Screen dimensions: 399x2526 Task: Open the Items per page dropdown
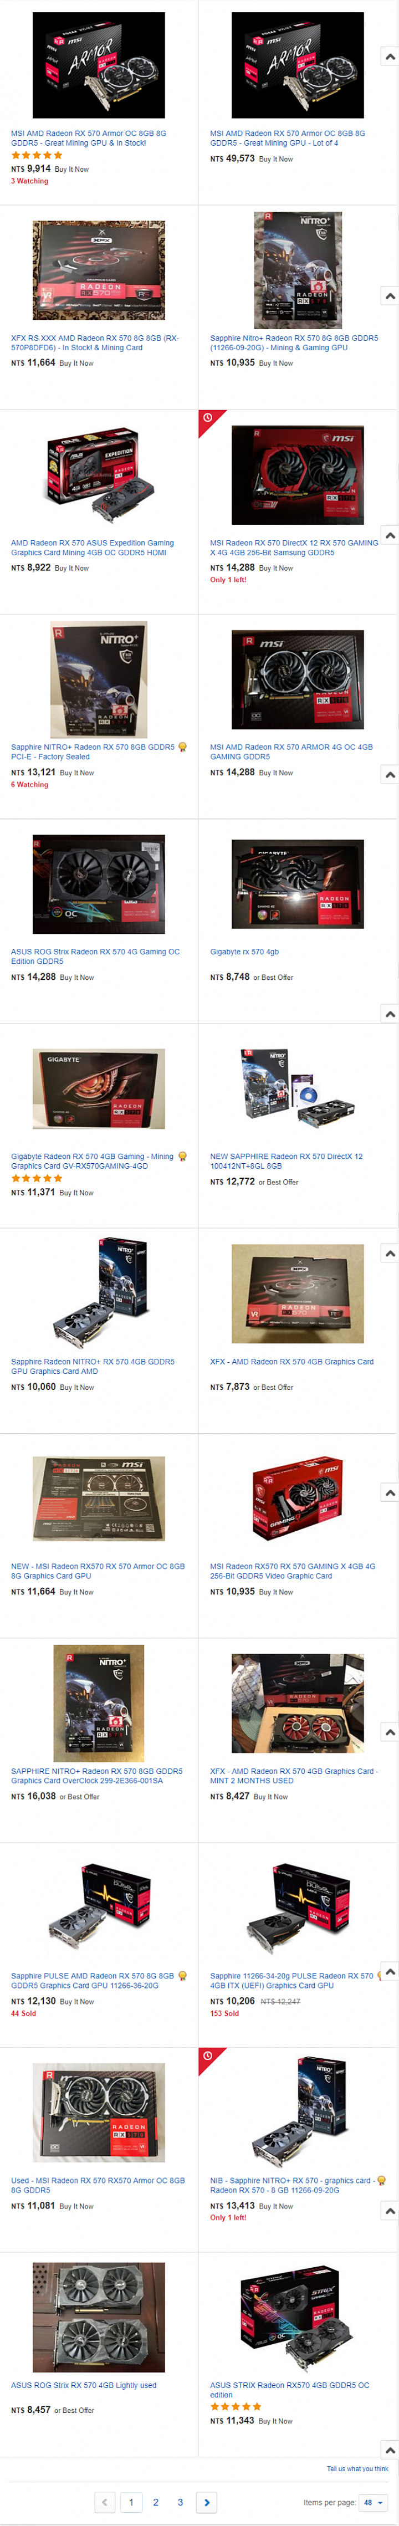(374, 2503)
